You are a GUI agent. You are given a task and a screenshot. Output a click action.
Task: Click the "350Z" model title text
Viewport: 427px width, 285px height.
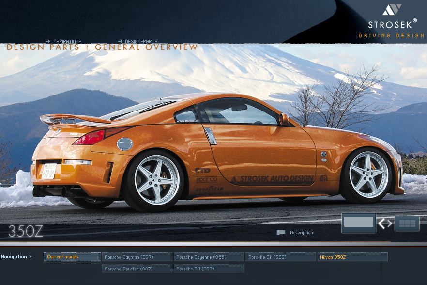(x=25, y=231)
